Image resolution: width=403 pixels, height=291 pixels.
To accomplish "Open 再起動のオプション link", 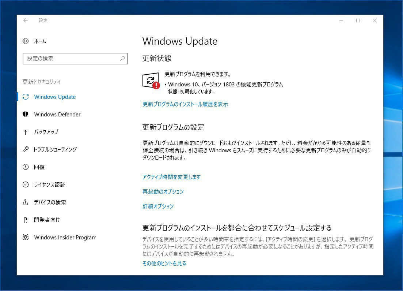I will coord(163,191).
